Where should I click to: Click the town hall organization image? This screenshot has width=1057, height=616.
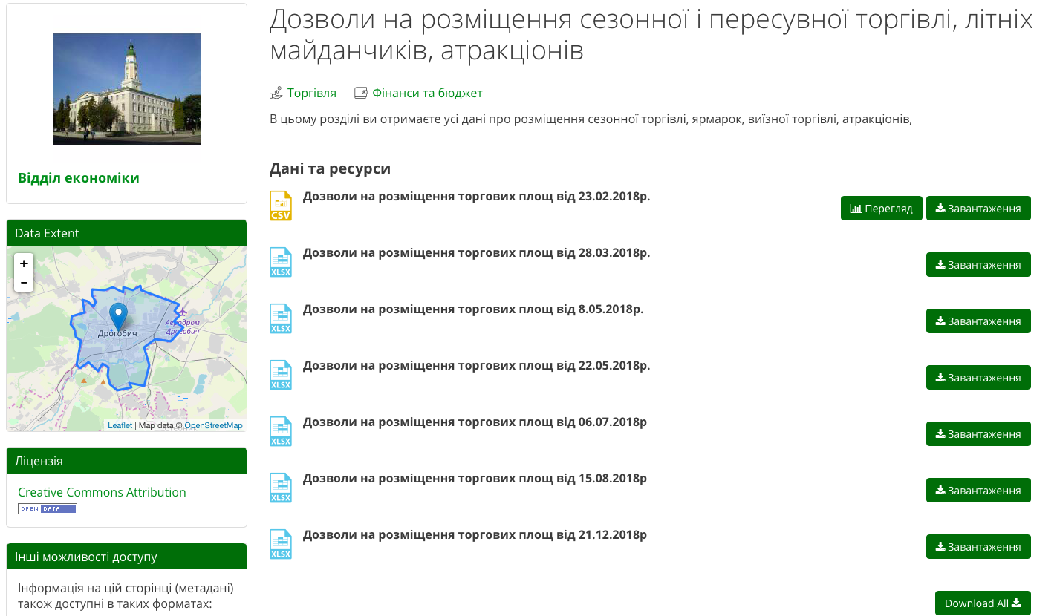(127, 89)
